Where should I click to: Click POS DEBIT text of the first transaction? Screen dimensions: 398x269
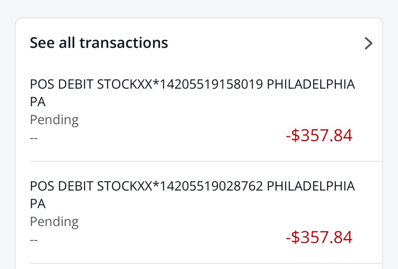pyautogui.click(x=62, y=85)
